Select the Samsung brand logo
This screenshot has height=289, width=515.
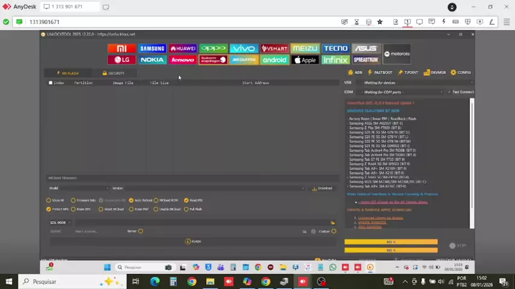point(152,49)
